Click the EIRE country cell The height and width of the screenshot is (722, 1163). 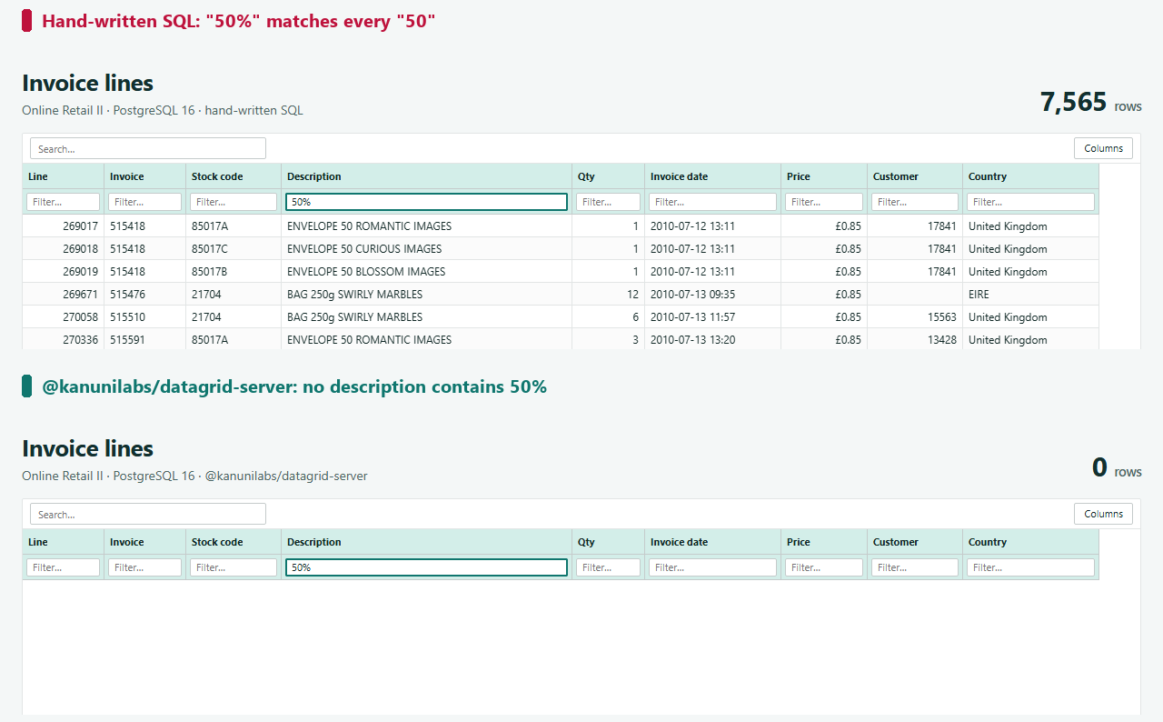(x=1031, y=294)
